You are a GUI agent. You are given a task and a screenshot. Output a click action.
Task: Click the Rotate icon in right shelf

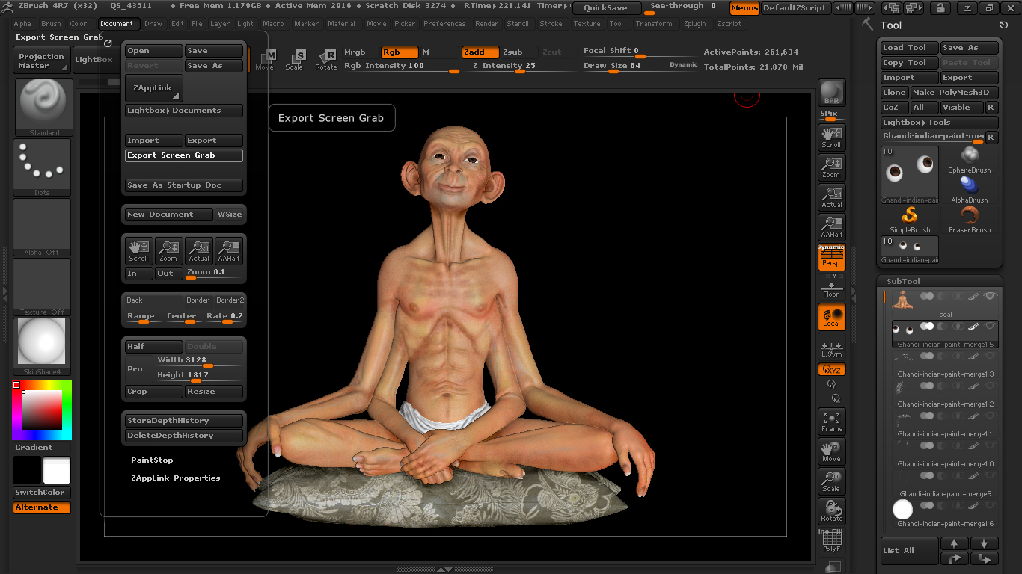tap(832, 510)
